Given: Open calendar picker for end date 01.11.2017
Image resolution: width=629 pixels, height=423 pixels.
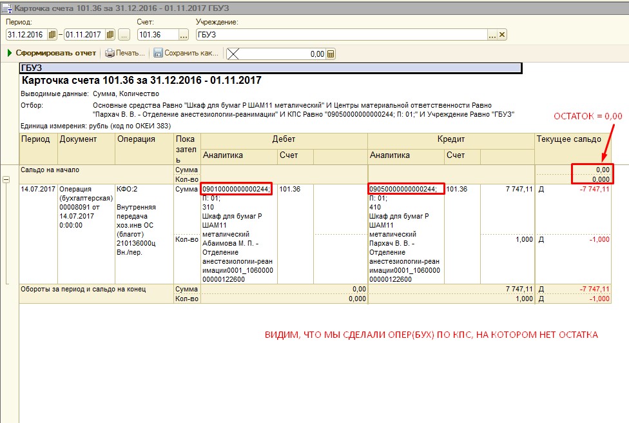Looking at the screenshot, I should (x=110, y=35).
